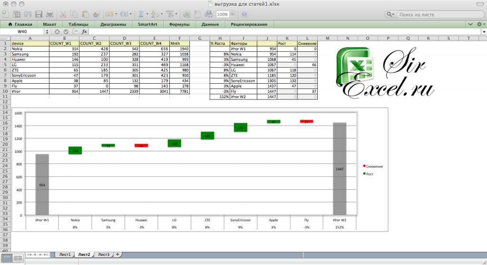Click the Print icon in toolbar
This screenshot has width=487, height=265.
pos(49,14)
